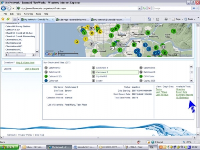This screenshot has height=150, width=200.
Task: Select the Catchment 7 site entry
Action: point(115,72)
